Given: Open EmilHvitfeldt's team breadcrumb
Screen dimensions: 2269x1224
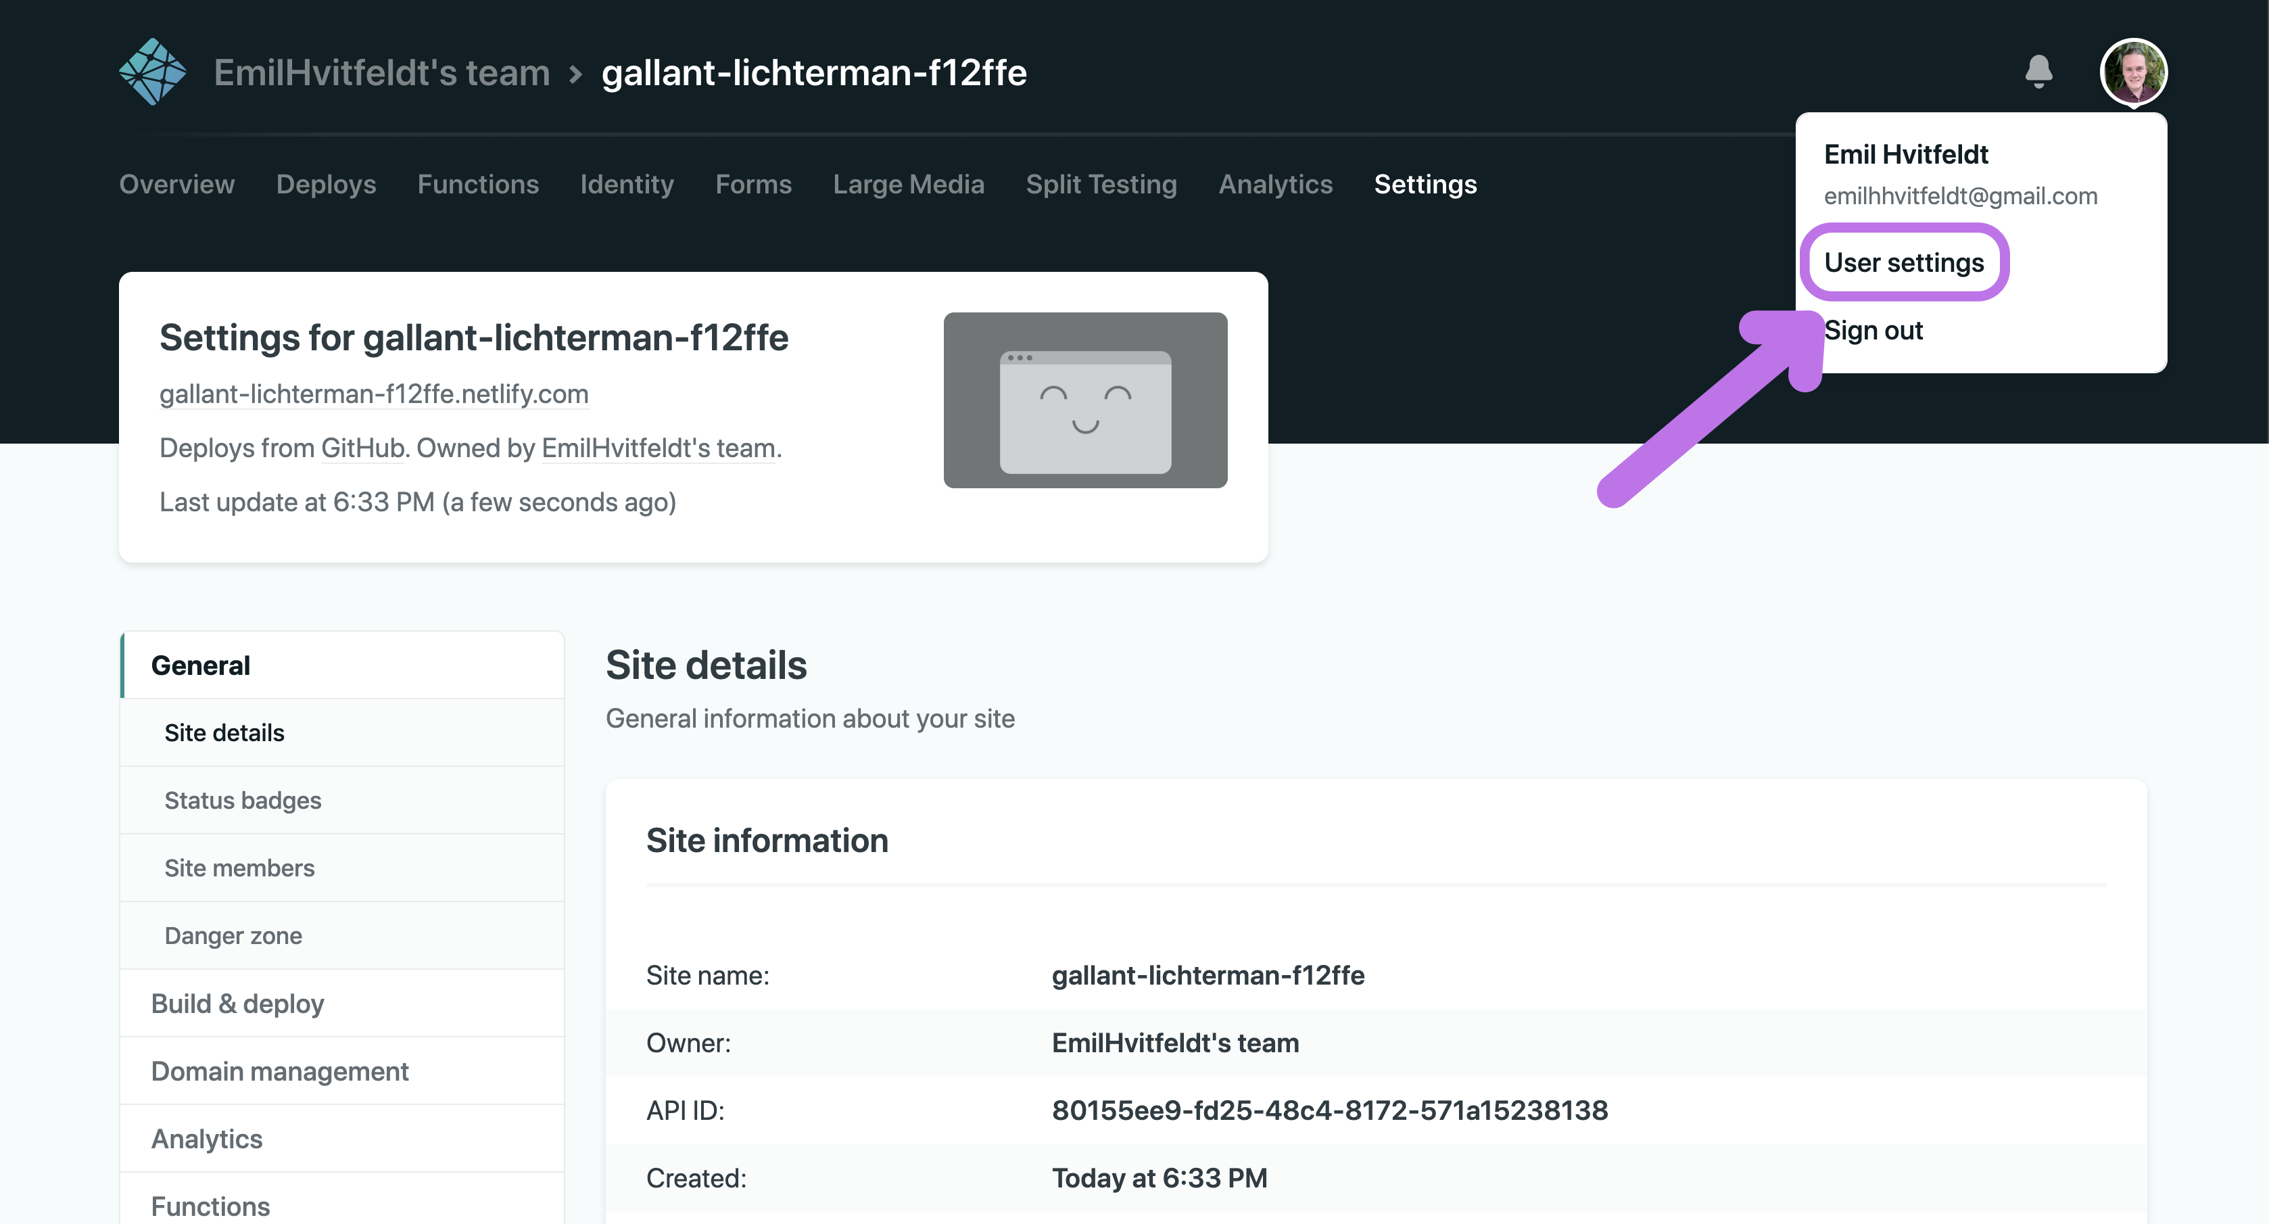Looking at the screenshot, I should [381, 72].
